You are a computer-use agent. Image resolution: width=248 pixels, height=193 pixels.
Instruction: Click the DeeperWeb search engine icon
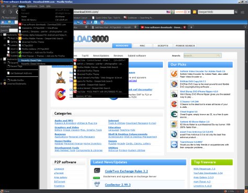click(x=195, y=12)
